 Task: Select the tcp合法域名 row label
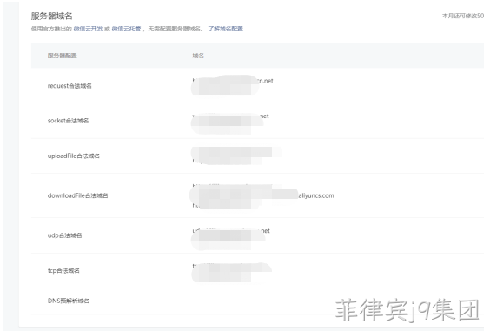point(63,270)
